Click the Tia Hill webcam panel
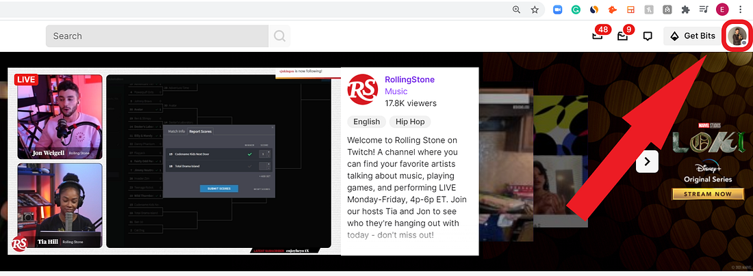The height and width of the screenshot is (276, 753). click(x=60, y=206)
